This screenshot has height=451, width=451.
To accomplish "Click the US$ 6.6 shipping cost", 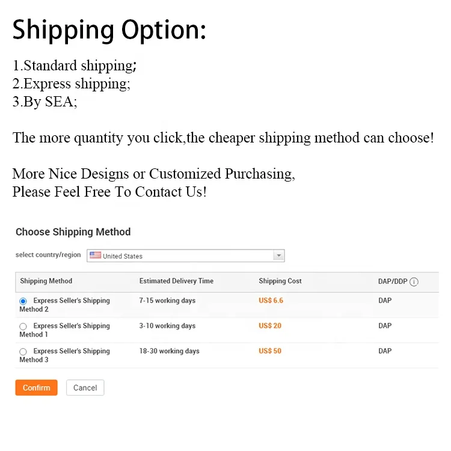I will tap(271, 301).
